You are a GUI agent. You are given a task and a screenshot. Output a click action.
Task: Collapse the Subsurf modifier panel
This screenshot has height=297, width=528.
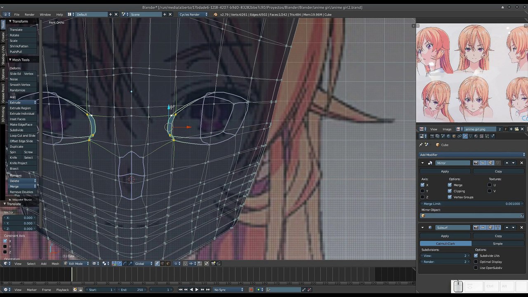coord(422,227)
